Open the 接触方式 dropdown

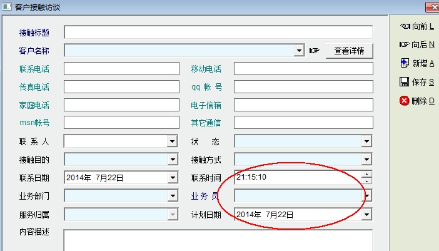[x=367, y=160]
